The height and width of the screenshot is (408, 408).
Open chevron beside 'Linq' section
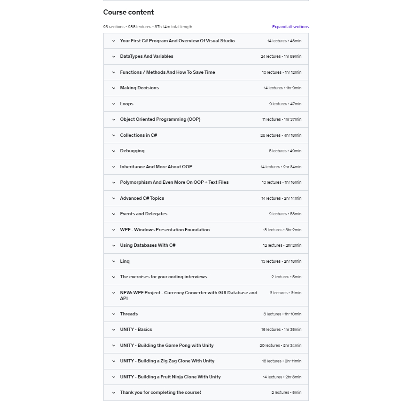(x=114, y=261)
